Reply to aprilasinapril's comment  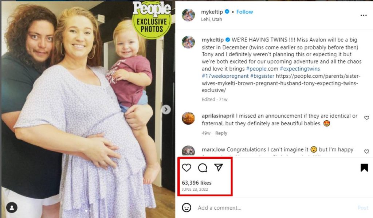pos(221,133)
